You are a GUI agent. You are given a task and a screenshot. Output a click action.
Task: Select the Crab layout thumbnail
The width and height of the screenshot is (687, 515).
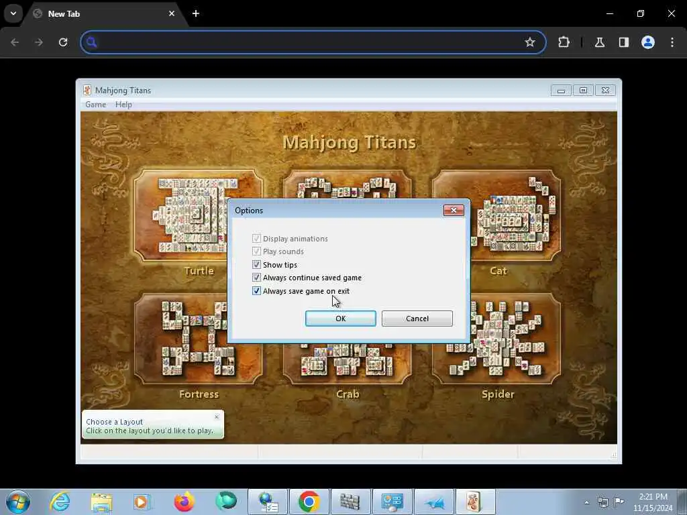point(347,363)
